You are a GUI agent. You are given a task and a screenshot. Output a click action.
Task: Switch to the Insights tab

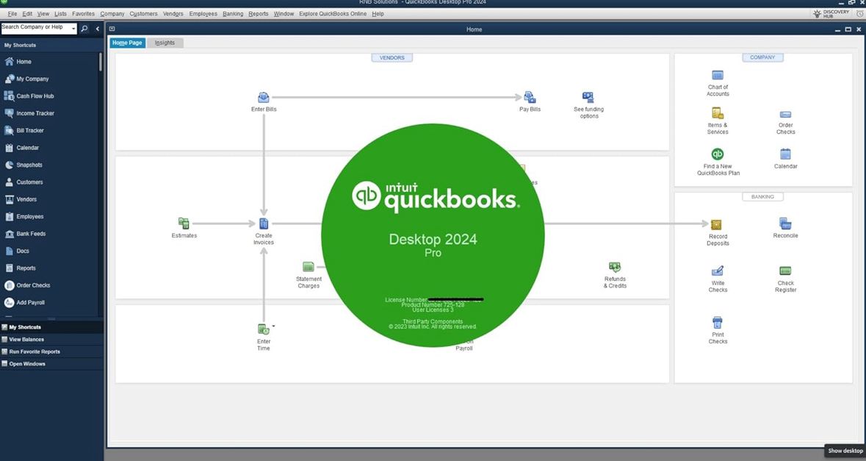(x=165, y=43)
